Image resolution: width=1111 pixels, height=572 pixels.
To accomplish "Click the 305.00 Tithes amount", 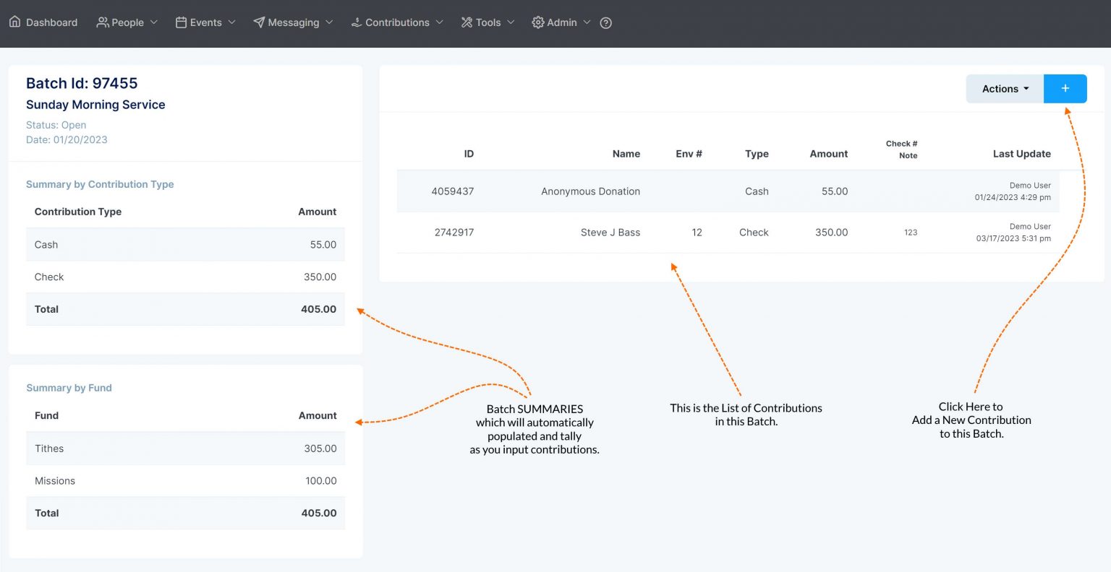I will click(x=320, y=448).
